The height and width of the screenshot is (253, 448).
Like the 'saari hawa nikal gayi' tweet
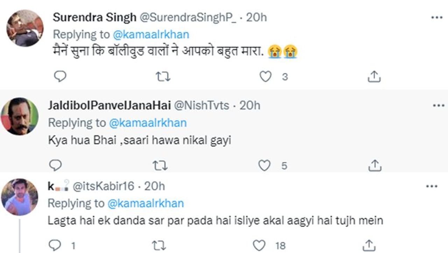pos(264,165)
